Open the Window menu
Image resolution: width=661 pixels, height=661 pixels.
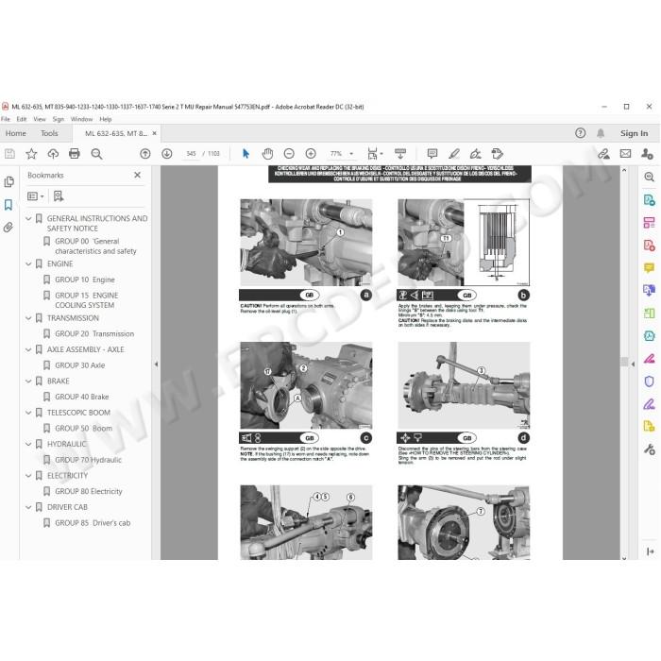[81, 119]
